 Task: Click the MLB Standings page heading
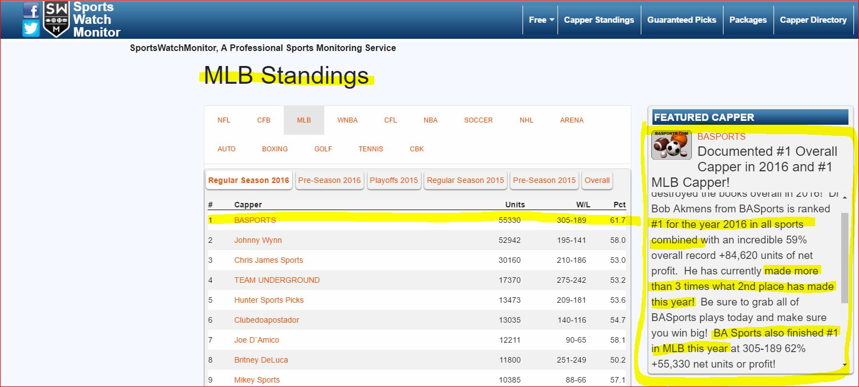(x=286, y=75)
